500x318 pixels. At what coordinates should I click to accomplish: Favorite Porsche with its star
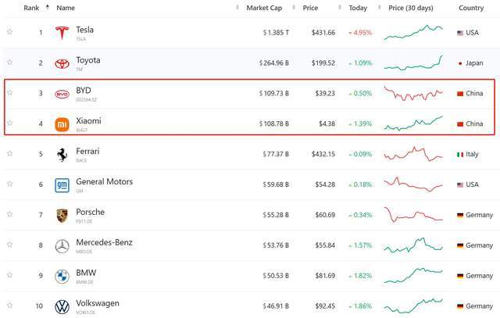10,214
